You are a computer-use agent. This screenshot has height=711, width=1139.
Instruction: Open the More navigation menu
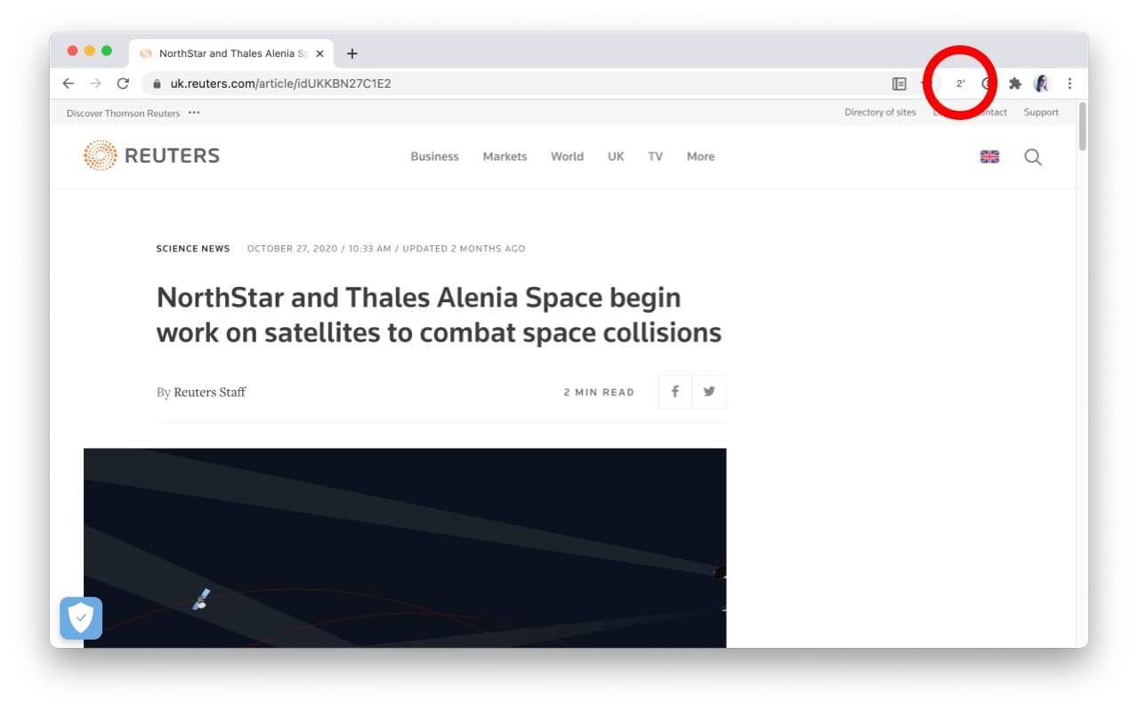click(x=700, y=156)
